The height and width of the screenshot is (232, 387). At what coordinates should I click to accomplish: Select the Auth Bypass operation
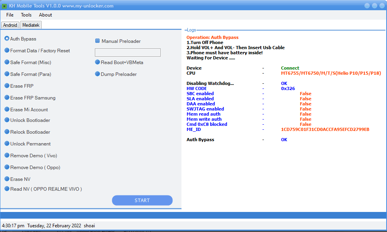[7, 39]
